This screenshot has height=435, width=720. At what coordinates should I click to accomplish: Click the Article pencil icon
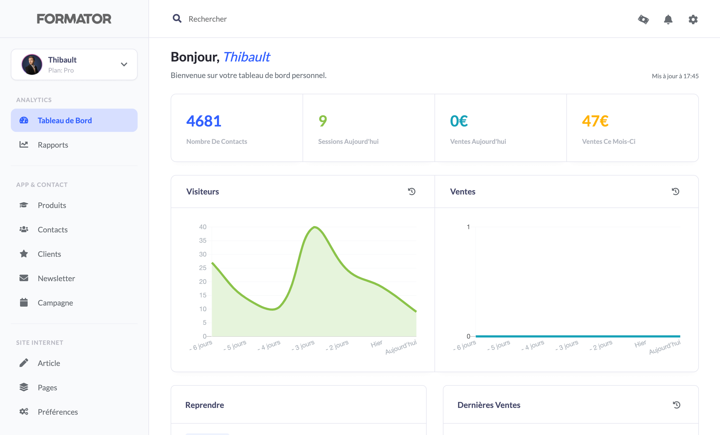pos(24,363)
